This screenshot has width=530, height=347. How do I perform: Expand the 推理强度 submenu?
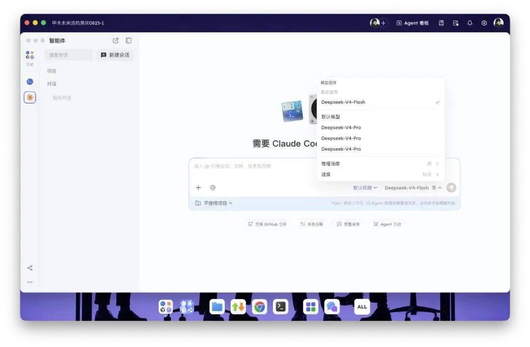click(381, 164)
